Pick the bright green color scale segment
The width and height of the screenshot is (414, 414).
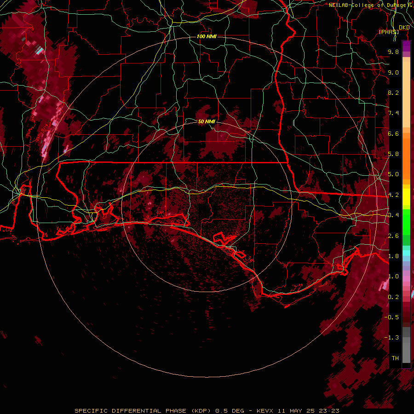[406, 221]
